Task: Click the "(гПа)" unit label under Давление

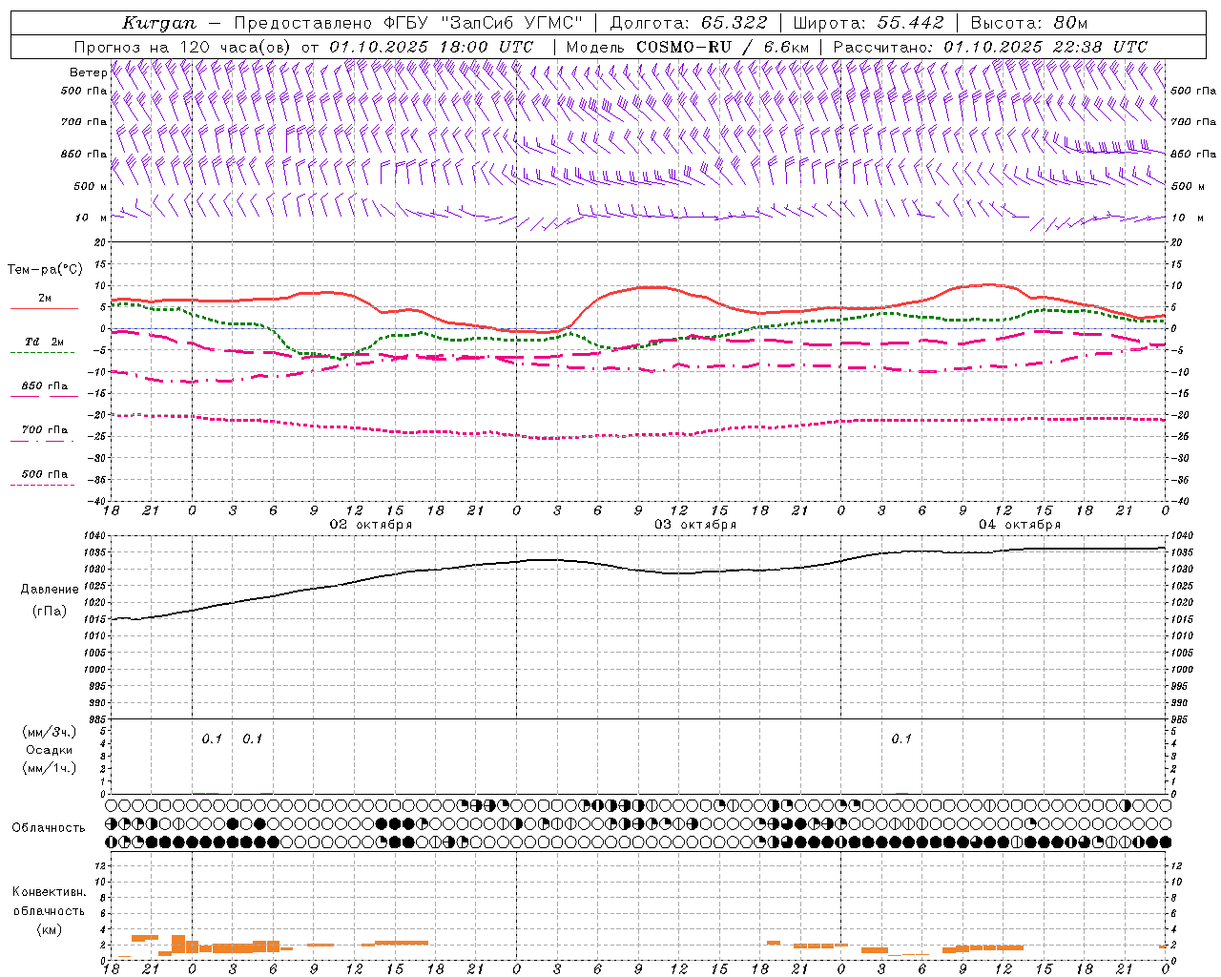Action: coord(50,611)
